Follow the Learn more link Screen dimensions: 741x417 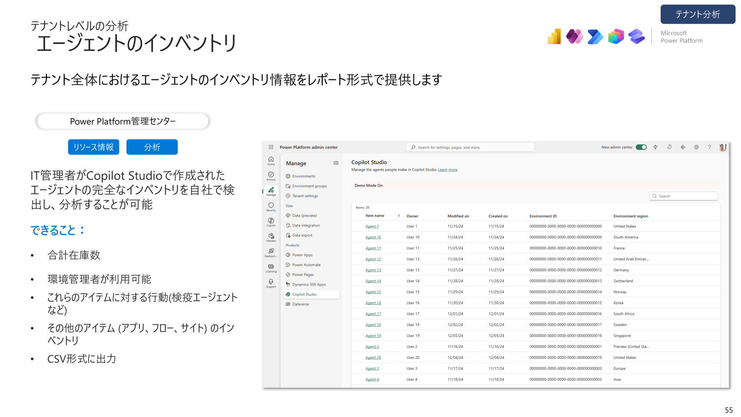(x=448, y=170)
